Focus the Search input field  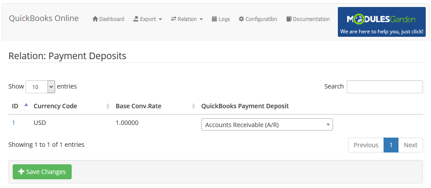pyautogui.click(x=384, y=87)
